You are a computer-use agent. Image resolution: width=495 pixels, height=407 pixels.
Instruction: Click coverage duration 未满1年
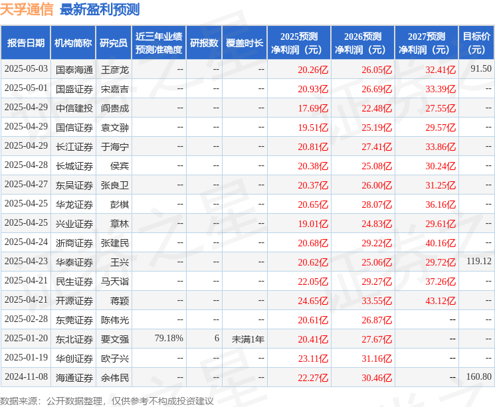pyautogui.click(x=248, y=339)
